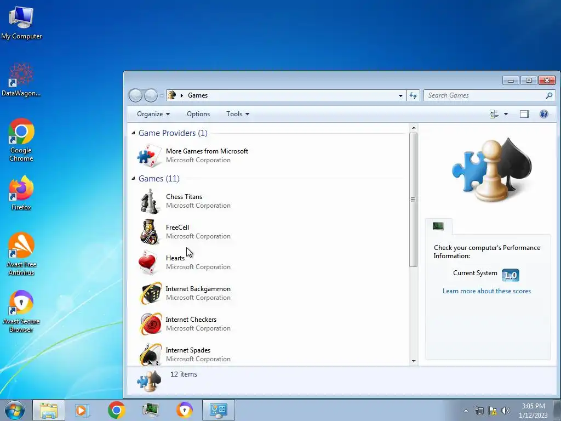Open Firefox desktop shortcut

point(21,192)
